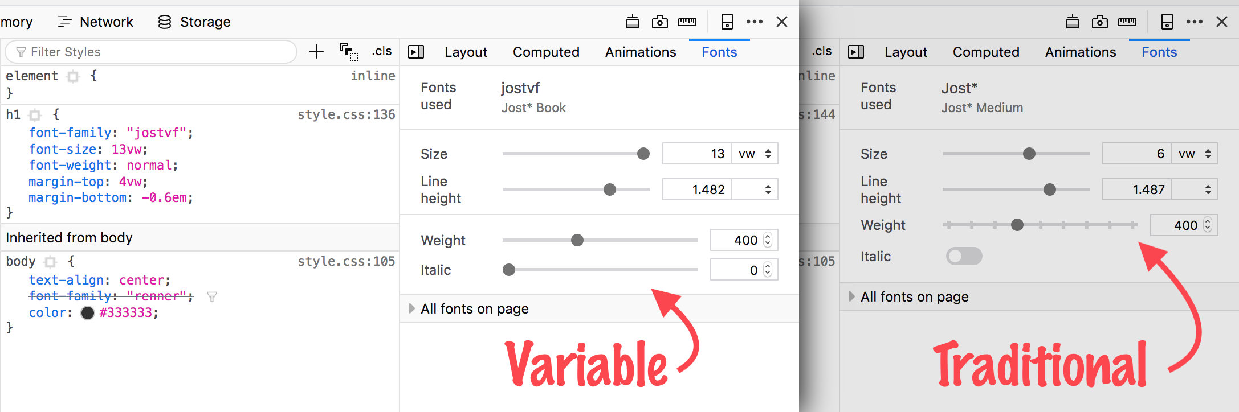1239x412 pixels.
Task: Click the Size value field showing 6
Action: (1137, 154)
